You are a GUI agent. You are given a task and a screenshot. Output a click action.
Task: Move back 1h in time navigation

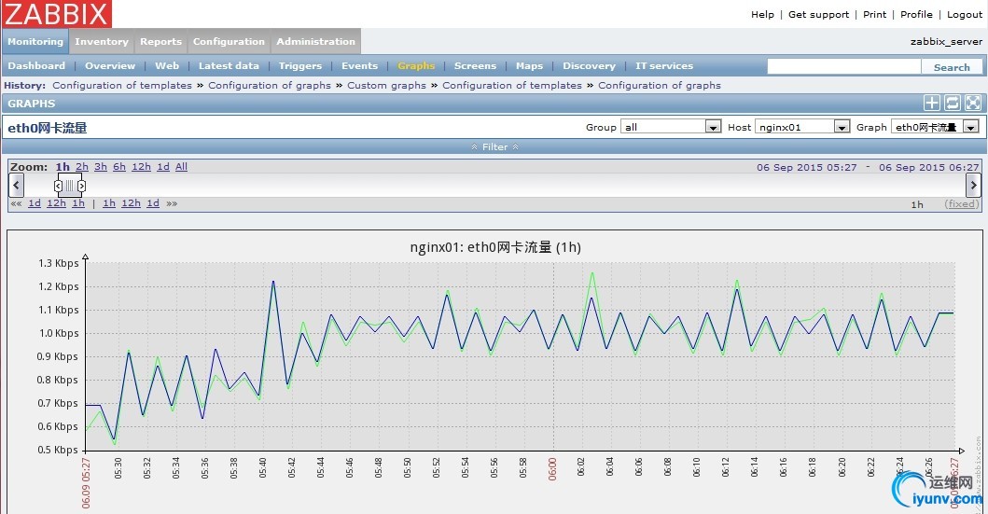78,203
